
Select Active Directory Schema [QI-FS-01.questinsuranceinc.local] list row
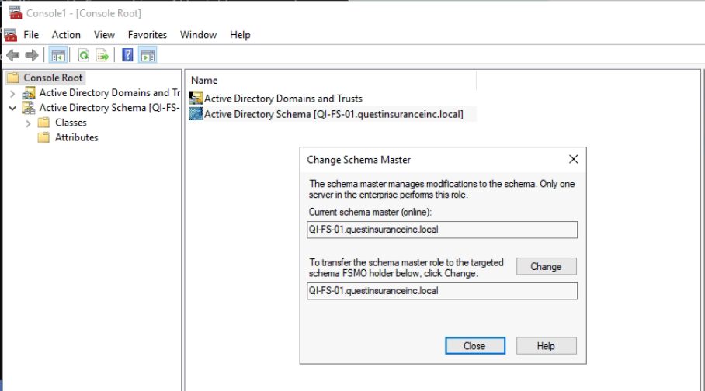(333, 114)
